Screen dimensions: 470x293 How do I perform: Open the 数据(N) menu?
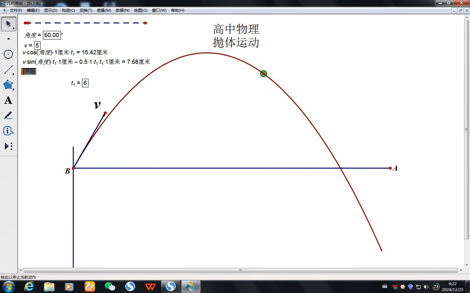[122, 10]
